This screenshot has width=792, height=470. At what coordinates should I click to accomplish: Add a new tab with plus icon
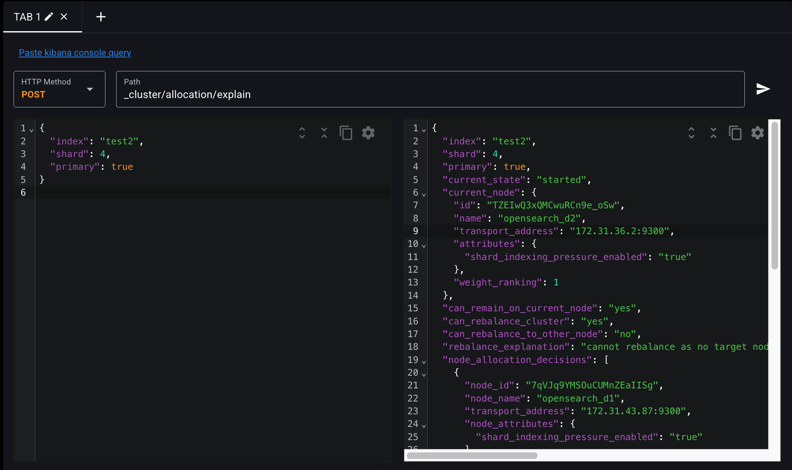click(x=101, y=17)
